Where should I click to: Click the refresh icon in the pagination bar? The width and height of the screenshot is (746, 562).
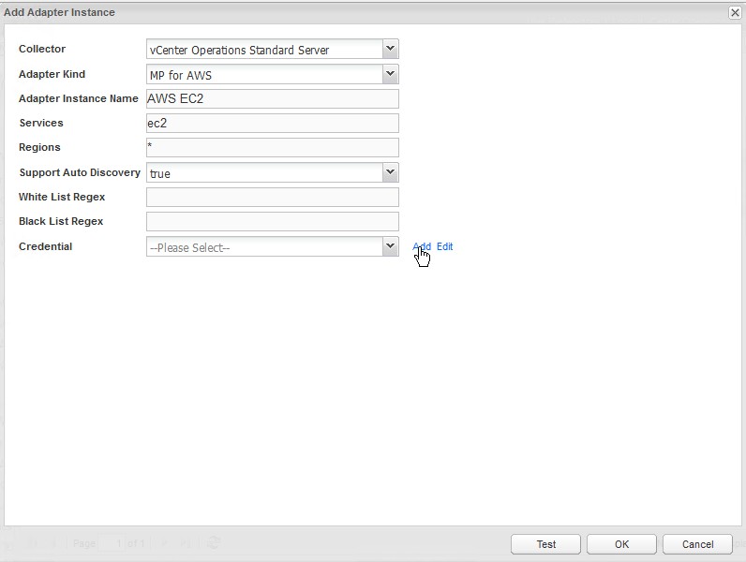(214, 543)
